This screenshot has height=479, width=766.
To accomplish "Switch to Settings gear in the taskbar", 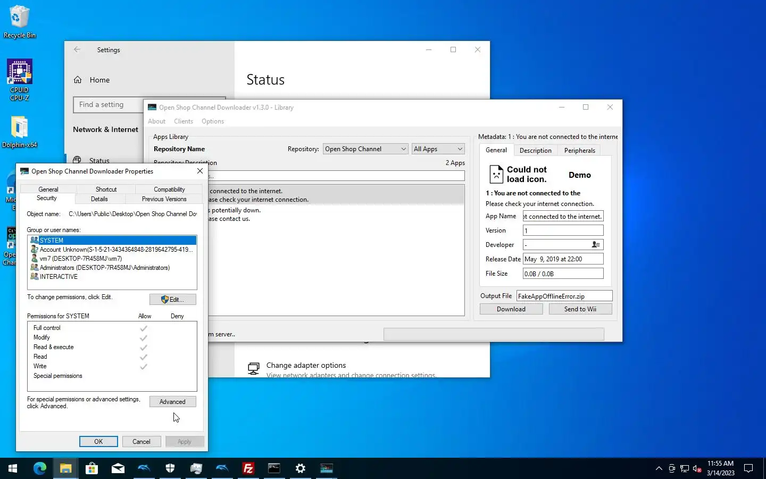I will 301,468.
